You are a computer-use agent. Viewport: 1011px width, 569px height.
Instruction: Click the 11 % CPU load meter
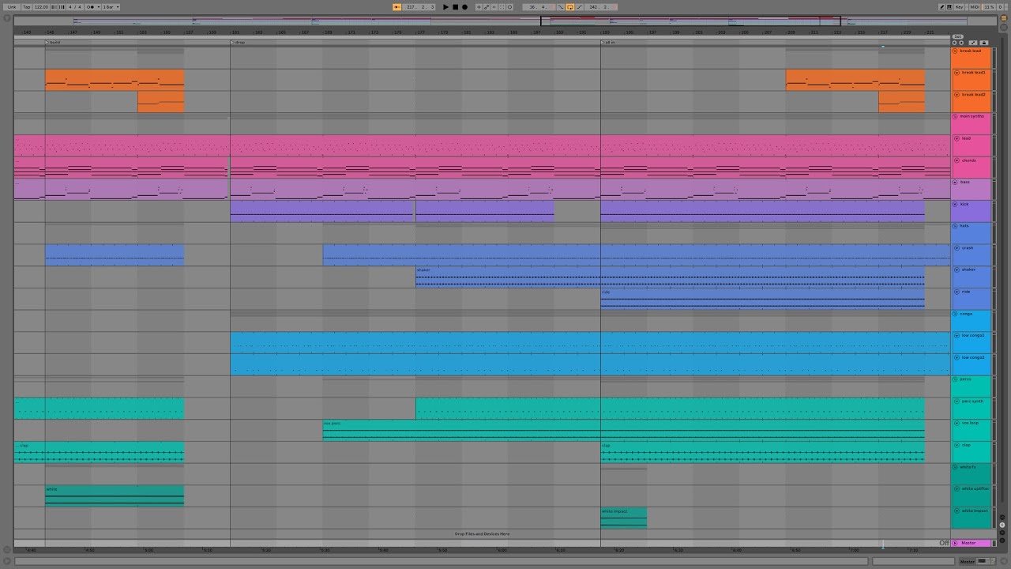(989, 7)
